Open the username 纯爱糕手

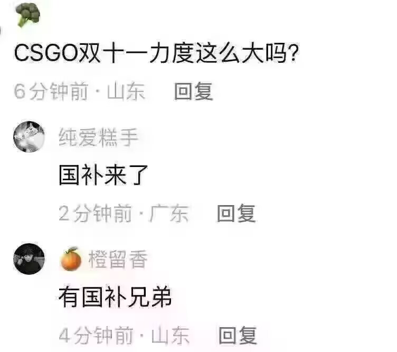tap(98, 137)
